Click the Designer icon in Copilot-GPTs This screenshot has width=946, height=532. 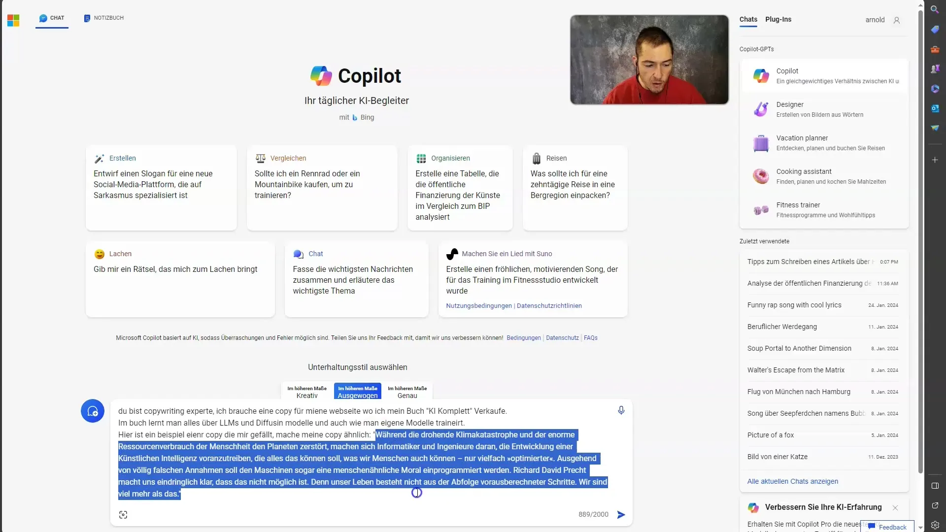click(761, 109)
